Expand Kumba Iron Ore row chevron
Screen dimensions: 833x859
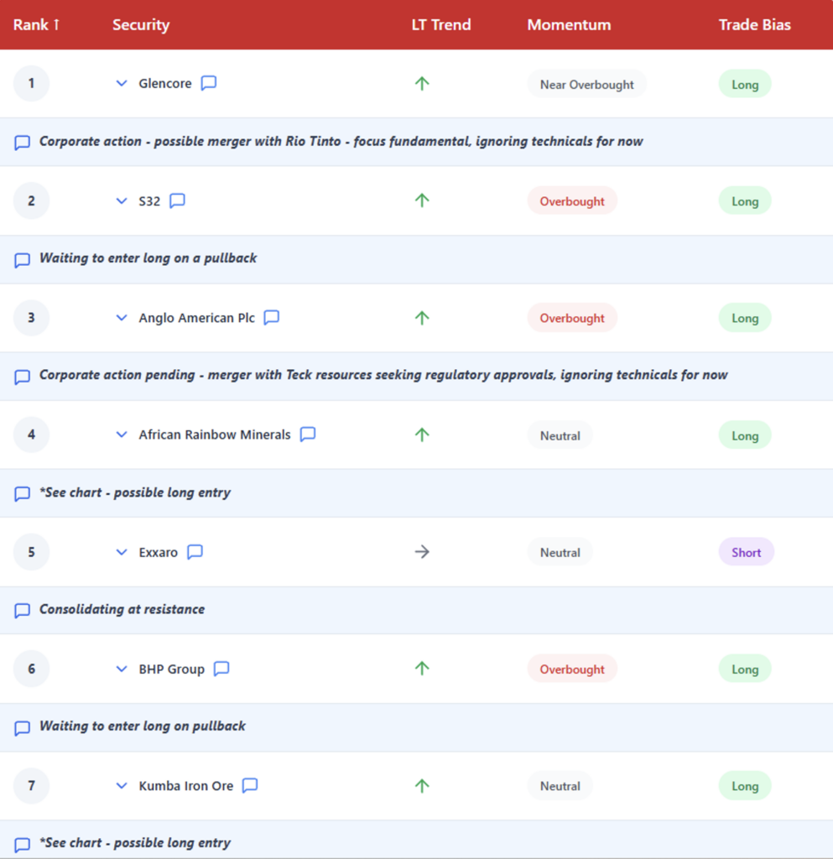click(x=122, y=786)
